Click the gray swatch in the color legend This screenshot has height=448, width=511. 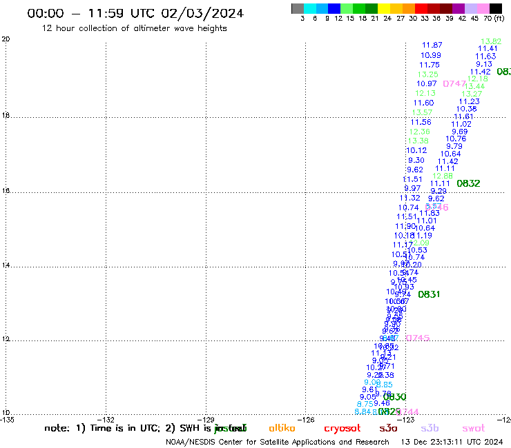[298, 8]
